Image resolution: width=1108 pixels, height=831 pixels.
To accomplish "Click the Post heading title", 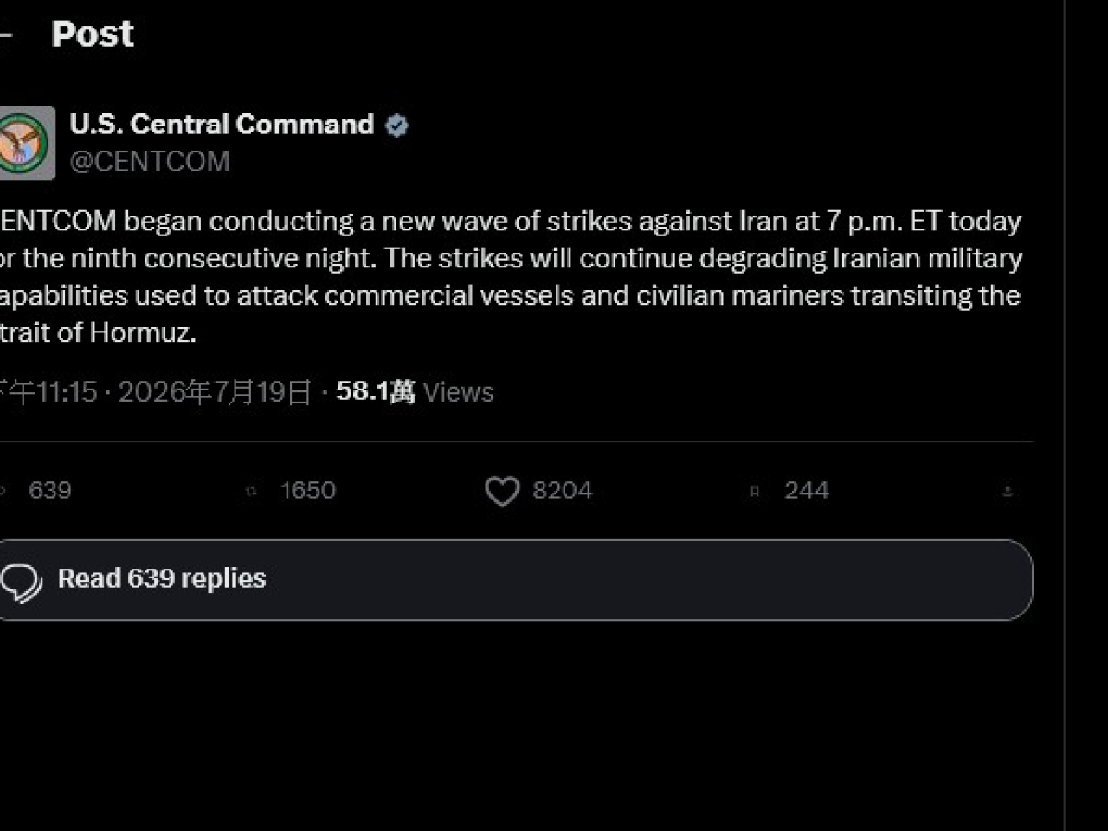I will tap(93, 35).
